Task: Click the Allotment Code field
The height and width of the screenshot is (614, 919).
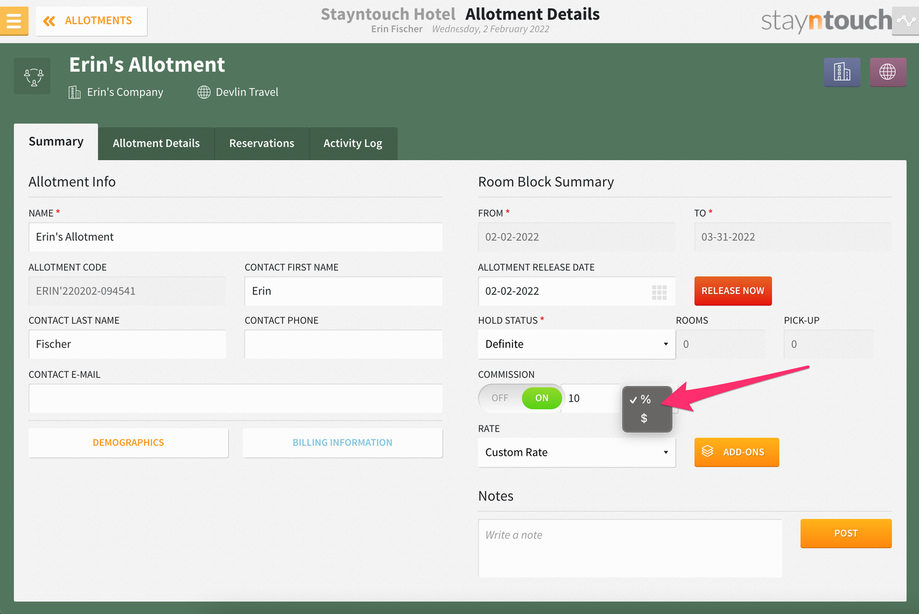Action: point(127,291)
